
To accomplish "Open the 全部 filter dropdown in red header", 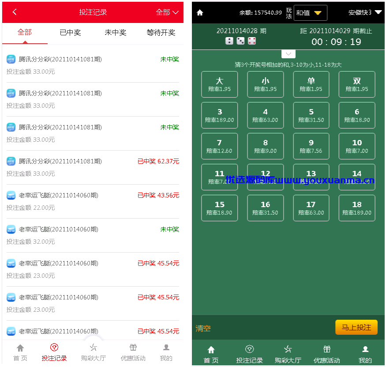I will pos(167,12).
